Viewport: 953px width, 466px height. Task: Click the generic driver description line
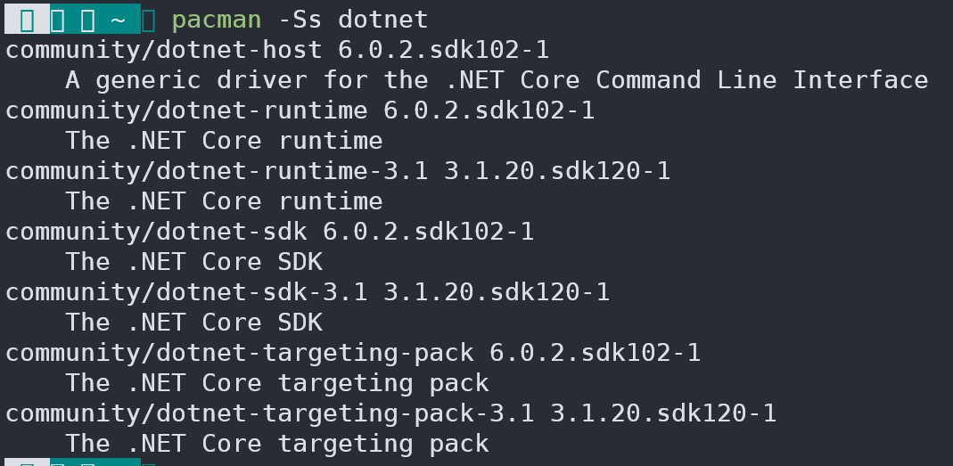coord(497,80)
